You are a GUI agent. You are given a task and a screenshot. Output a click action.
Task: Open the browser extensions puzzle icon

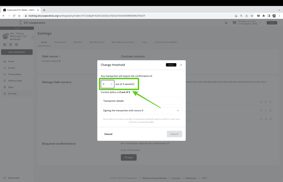263,16
